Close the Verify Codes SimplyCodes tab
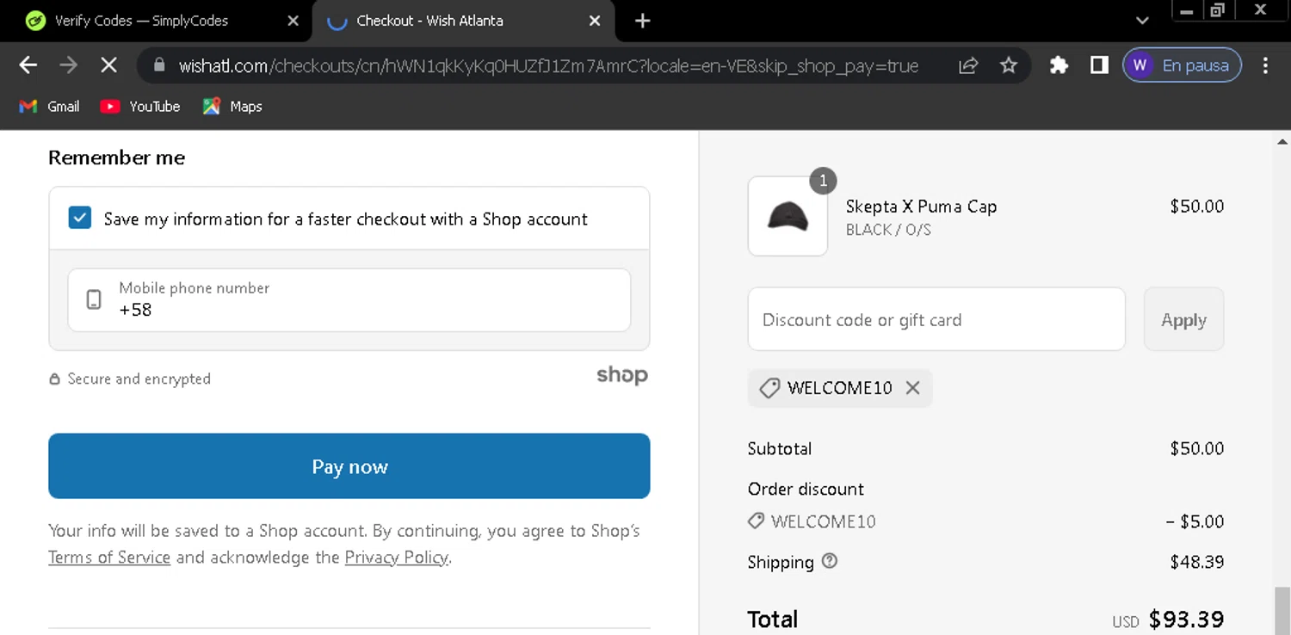 pos(293,21)
